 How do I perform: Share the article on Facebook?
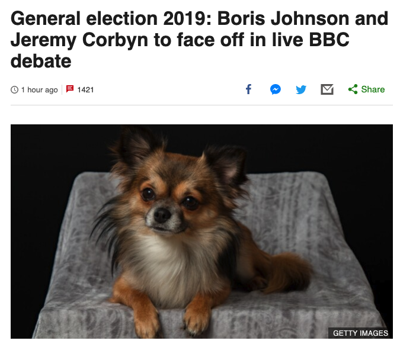pos(248,89)
